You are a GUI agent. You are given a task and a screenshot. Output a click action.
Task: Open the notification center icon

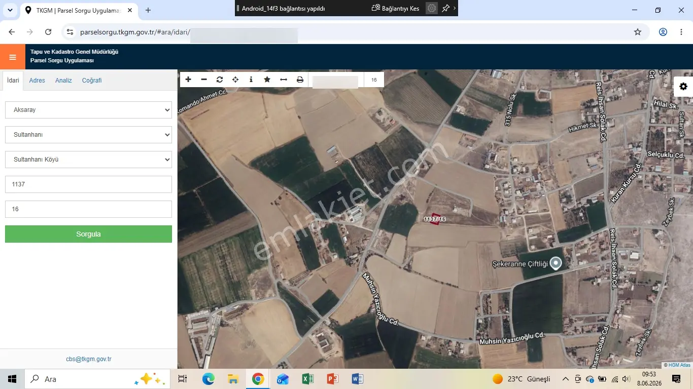point(676,379)
